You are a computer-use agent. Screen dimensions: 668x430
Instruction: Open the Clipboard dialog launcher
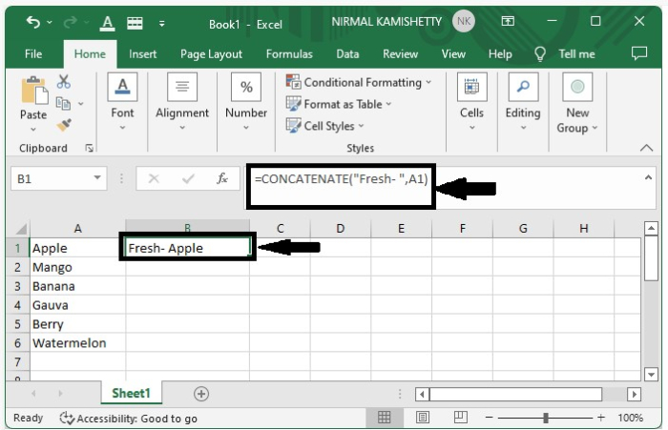coord(89,148)
